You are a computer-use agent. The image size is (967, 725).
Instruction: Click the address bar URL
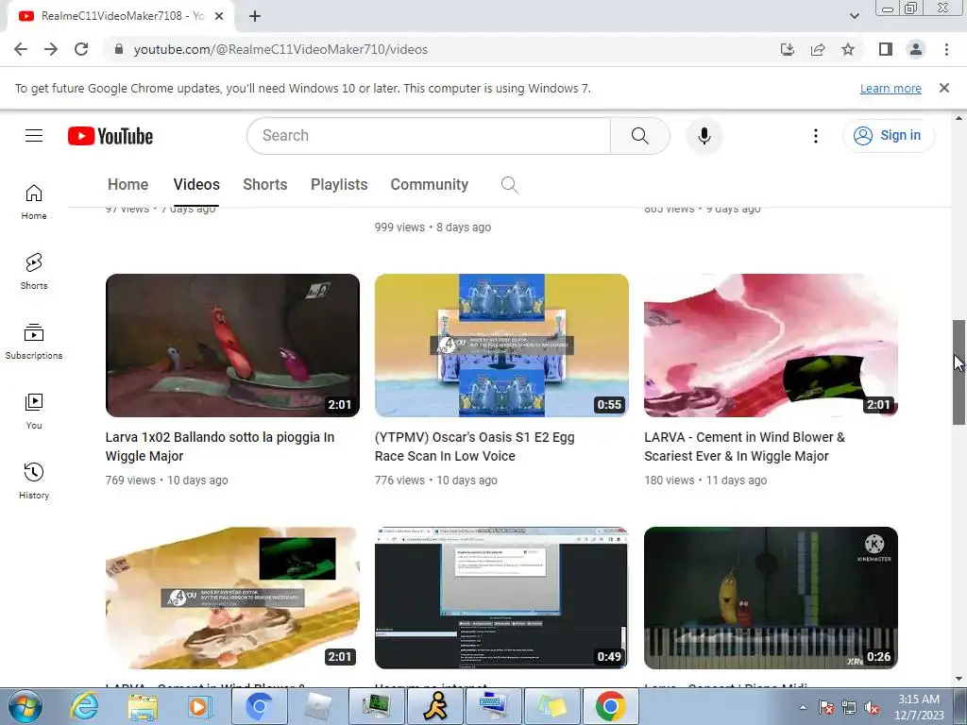pos(280,49)
